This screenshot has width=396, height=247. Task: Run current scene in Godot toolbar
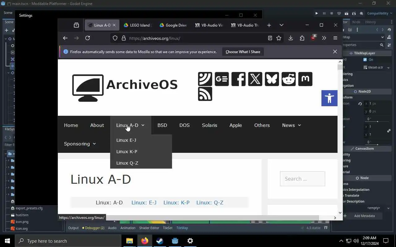point(346,13)
